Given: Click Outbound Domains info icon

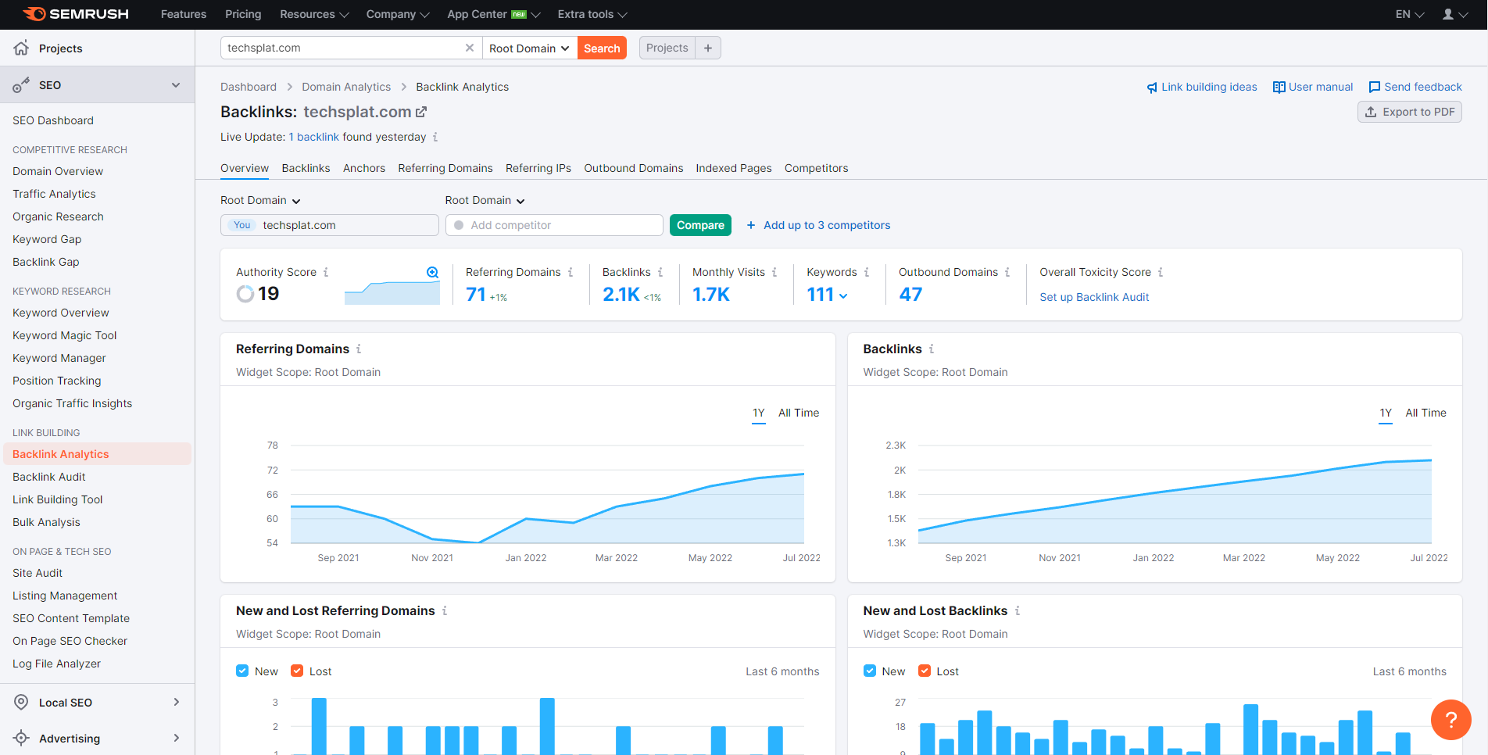Looking at the screenshot, I should point(1007,272).
